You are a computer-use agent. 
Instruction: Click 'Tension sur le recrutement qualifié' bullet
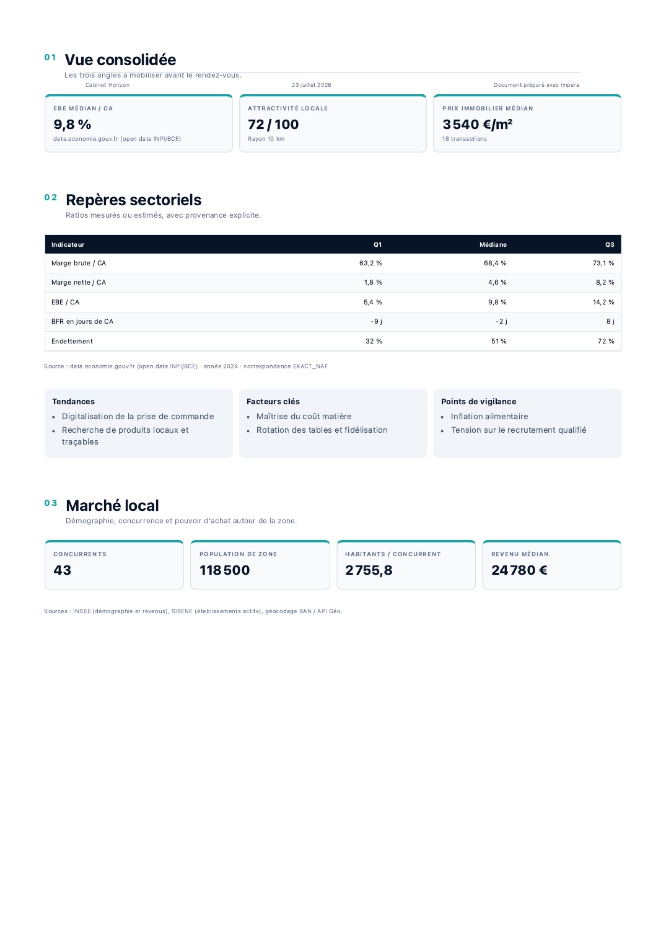coord(518,430)
